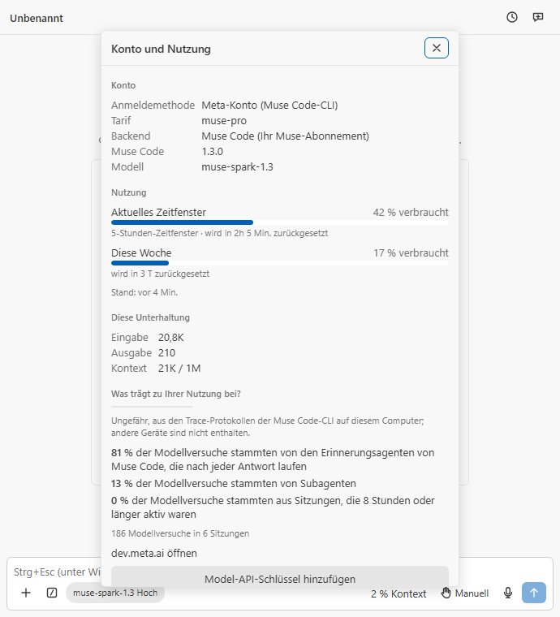Click the 'muse-pro' Tarif value
The image size is (560, 617).
pos(224,121)
